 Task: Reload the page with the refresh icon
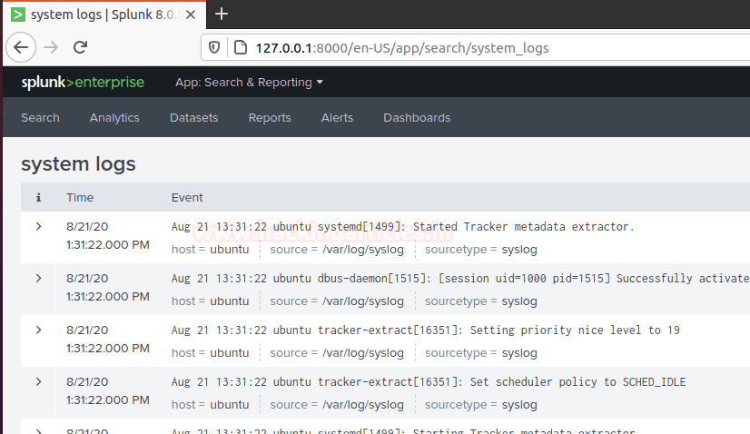(x=80, y=47)
